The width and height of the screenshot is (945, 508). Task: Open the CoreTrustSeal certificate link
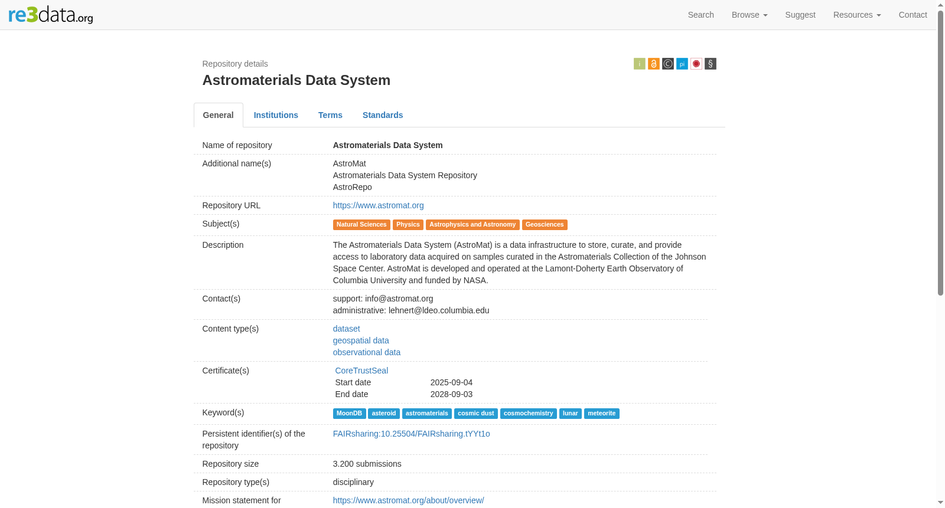[x=361, y=371]
